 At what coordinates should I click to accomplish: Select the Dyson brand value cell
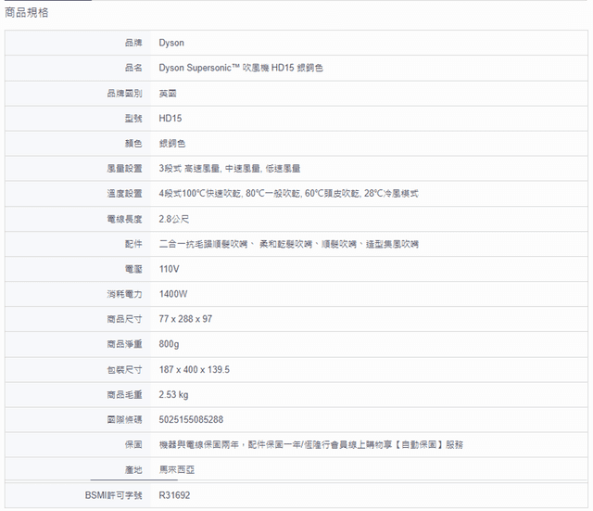(171, 43)
